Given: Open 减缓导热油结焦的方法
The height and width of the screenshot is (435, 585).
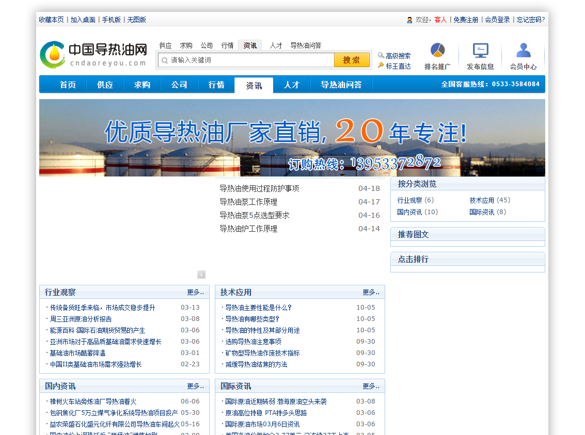Looking at the screenshot, I should (256, 364).
